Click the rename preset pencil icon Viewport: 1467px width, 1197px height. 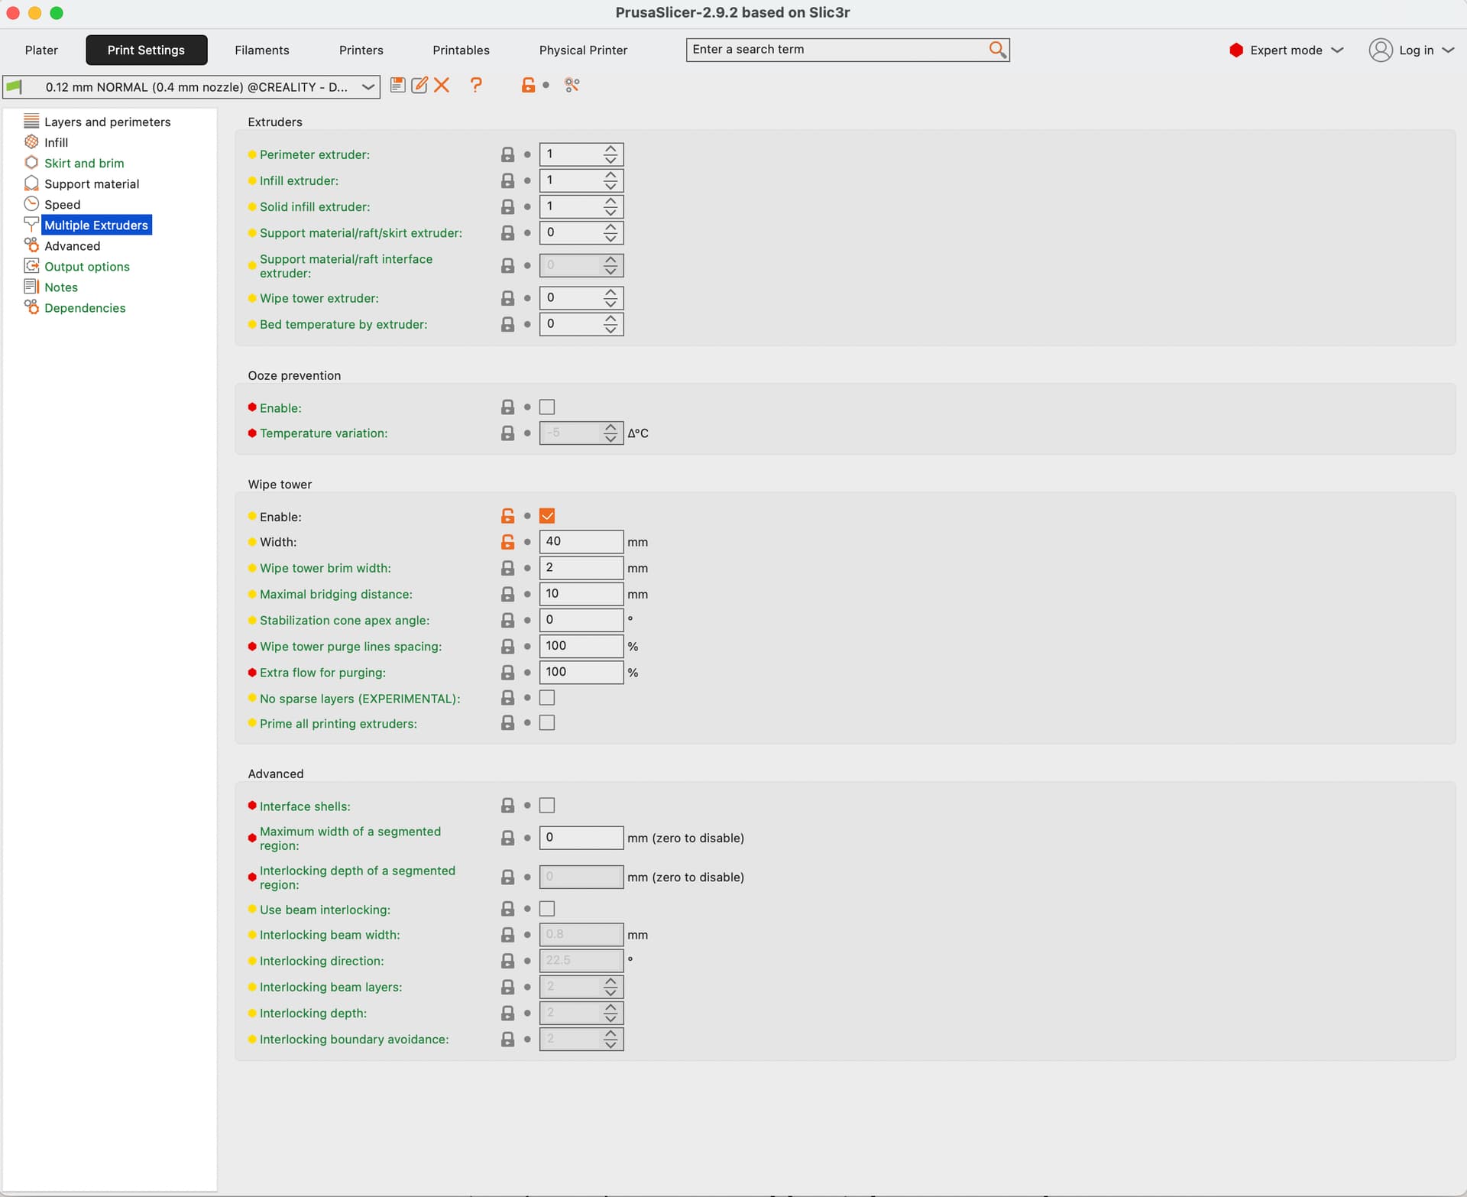click(419, 85)
